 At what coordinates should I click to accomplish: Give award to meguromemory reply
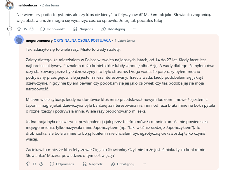tap(93, 164)
